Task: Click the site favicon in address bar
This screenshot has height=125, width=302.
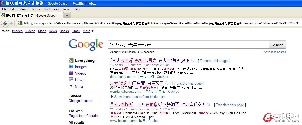Action: 20,23
